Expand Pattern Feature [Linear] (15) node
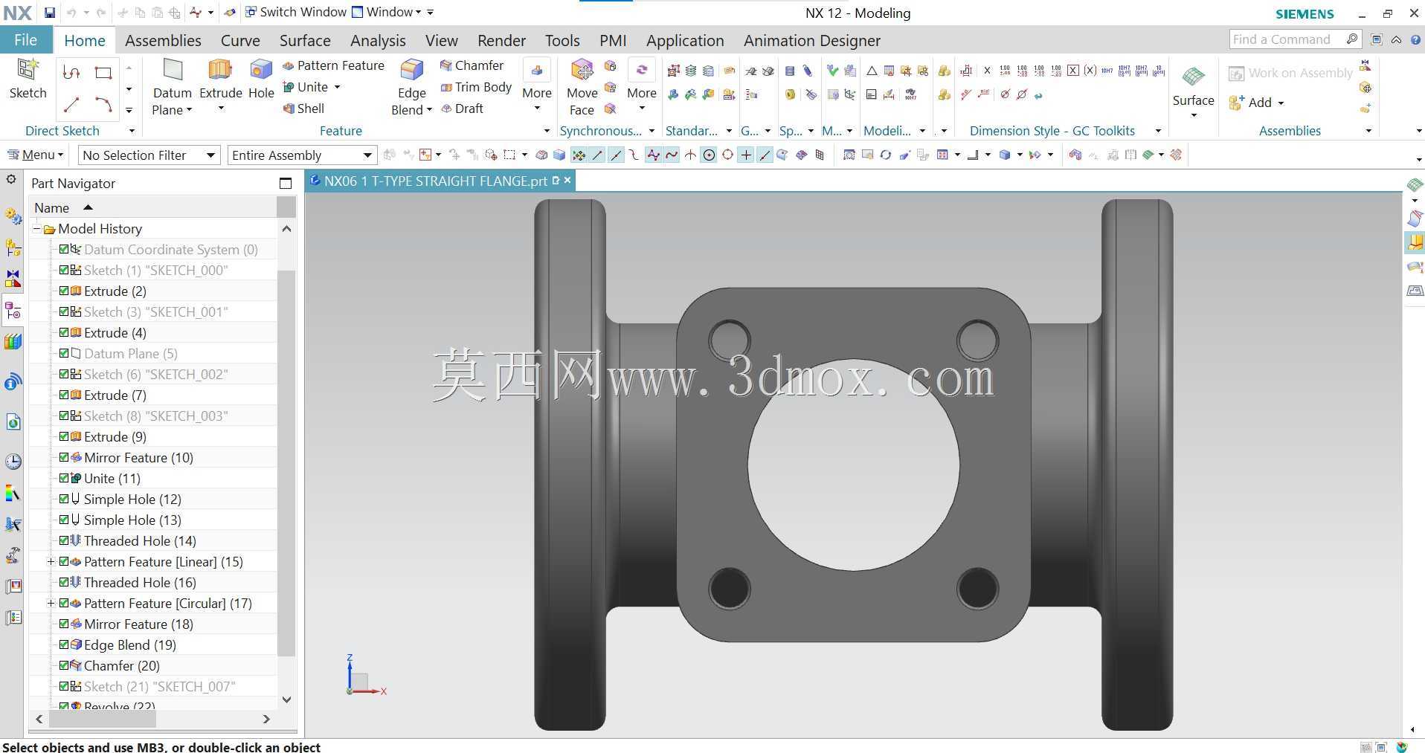 tap(51, 561)
